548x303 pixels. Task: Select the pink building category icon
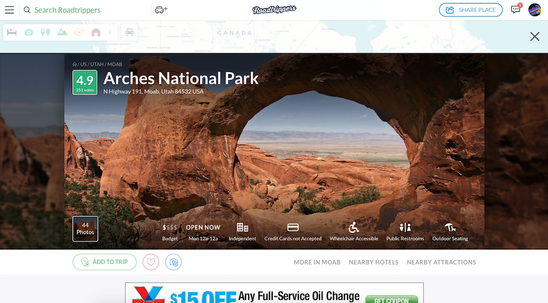point(96,32)
